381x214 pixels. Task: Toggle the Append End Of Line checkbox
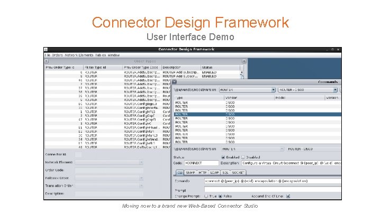288,196
